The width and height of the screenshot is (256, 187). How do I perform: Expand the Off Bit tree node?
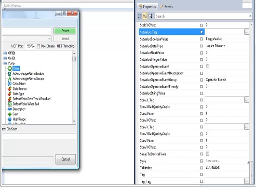pos(5,53)
